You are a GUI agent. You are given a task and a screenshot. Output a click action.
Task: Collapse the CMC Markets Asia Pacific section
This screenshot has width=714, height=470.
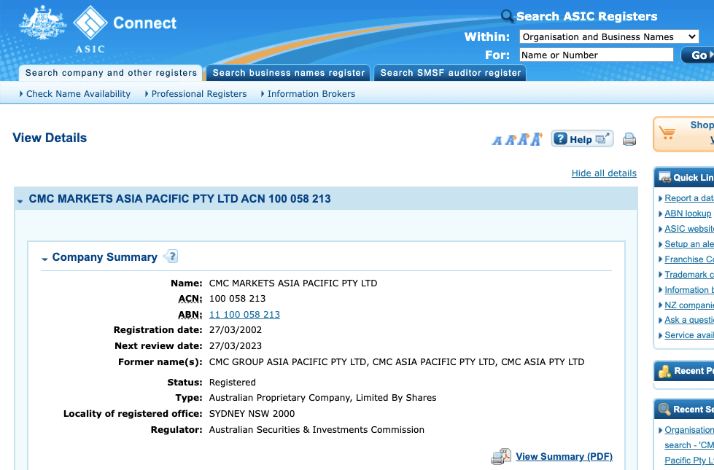pos(20,200)
